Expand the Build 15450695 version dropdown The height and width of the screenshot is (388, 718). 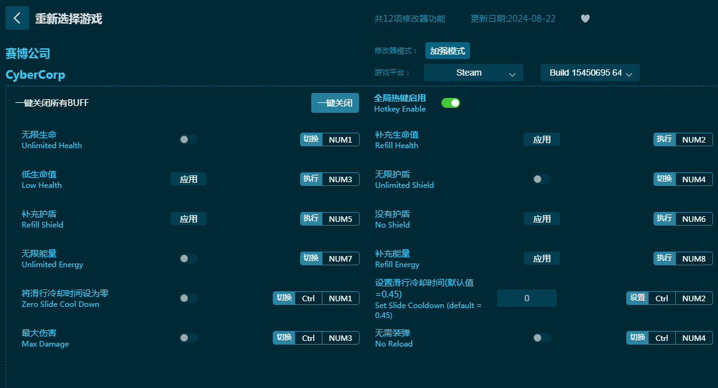pyautogui.click(x=590, y=73)
